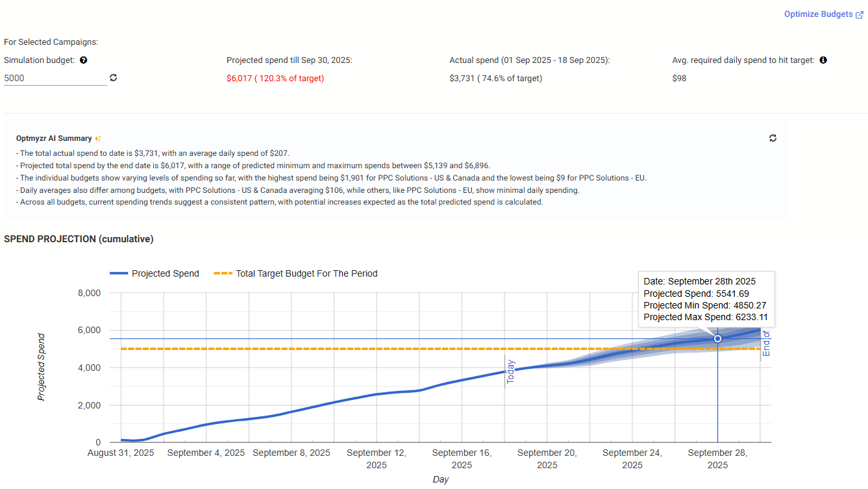868x489 pixels.
Task: Click the Simulation budget help question icon
Action: 84,60
